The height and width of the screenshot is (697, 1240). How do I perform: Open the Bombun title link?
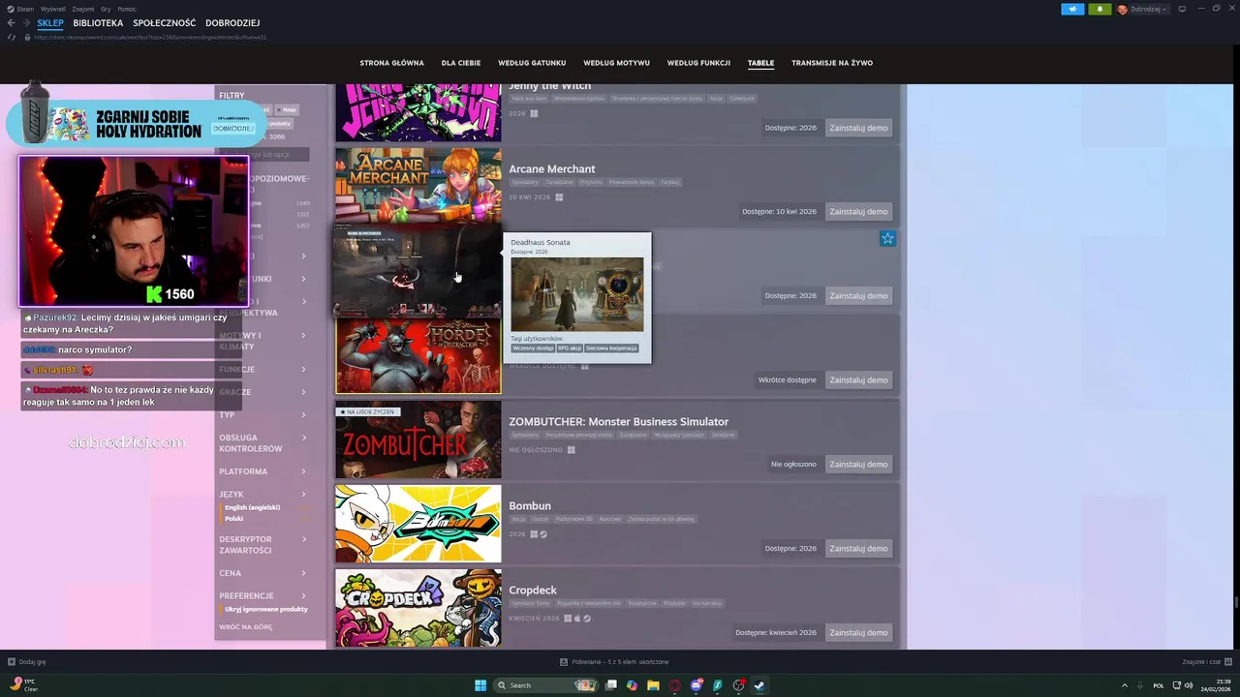click(x=530, y=506)
